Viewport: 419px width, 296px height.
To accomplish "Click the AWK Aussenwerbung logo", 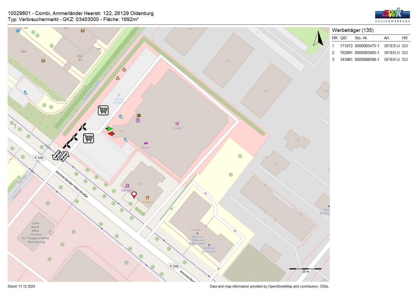I will tap(392, 15).
